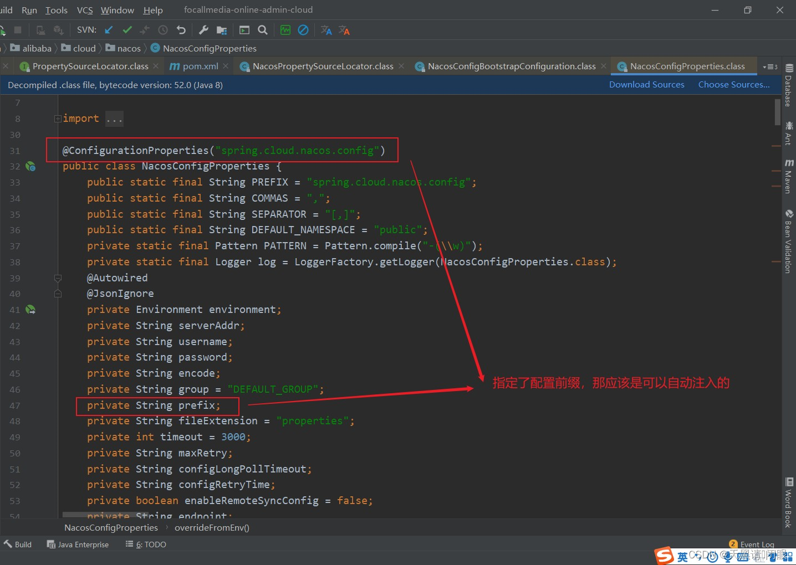The image size is (796, 565).
Task: Click SVN Update Project arrow icon
Action: (109, 30)
